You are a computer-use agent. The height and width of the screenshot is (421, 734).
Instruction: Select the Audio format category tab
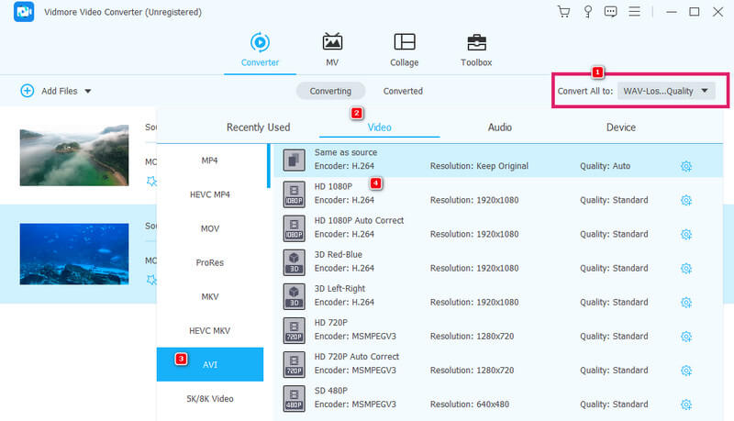pyautogui.click(x=500, y=127)
